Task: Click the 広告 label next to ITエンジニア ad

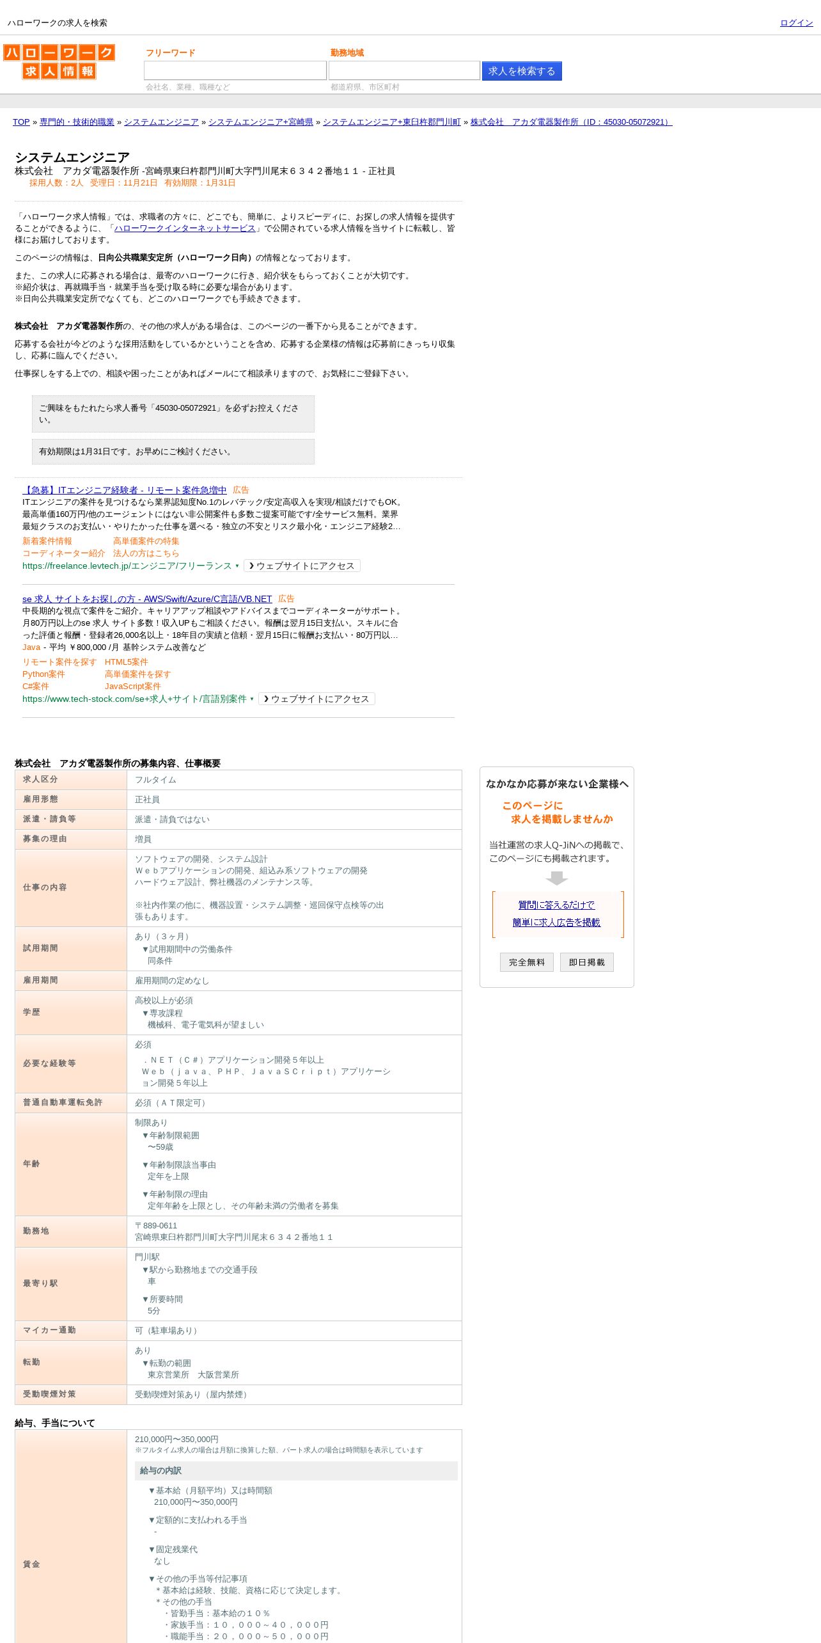Action: point(241,490)
